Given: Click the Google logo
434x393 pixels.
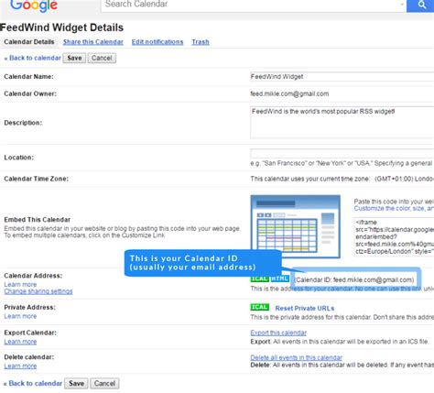Looking at the screenshot, I should point(34,5).
